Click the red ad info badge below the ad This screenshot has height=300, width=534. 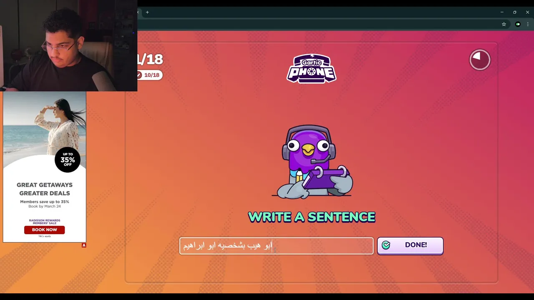tap(84, 245)
